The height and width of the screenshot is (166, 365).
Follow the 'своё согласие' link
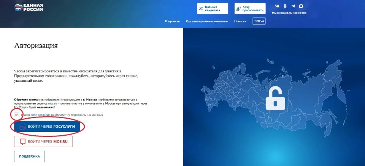(41, 115)
